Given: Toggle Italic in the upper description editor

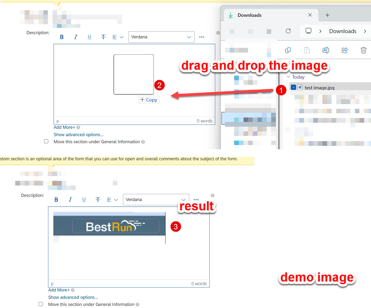Looking at the screenshot, I should (x=76, y=37).
